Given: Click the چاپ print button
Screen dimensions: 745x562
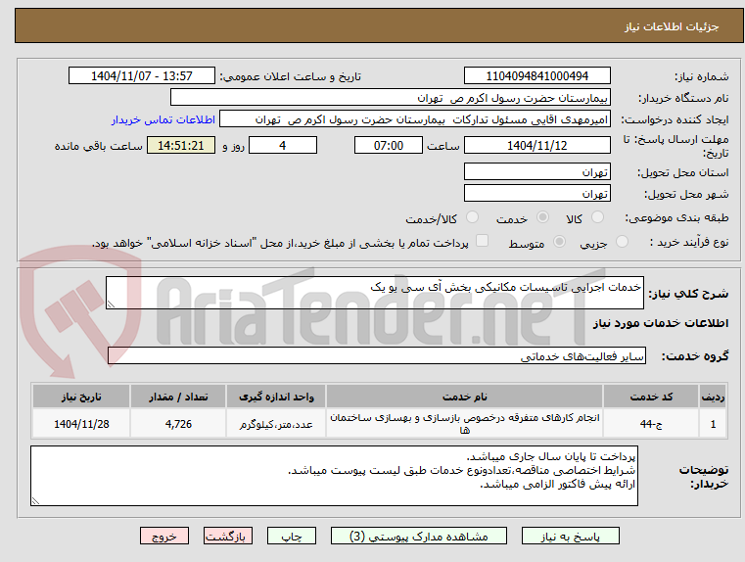Looking at the screenshot, I should coord(292,536).
